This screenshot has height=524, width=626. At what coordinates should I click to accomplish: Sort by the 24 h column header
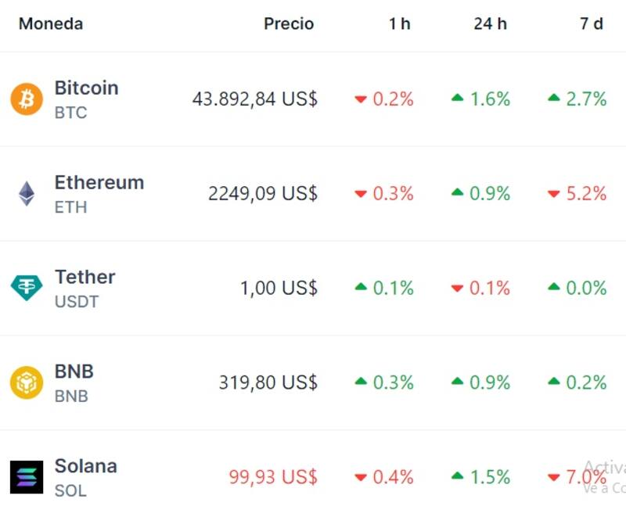pyautogui.click(x=490, y=23)
